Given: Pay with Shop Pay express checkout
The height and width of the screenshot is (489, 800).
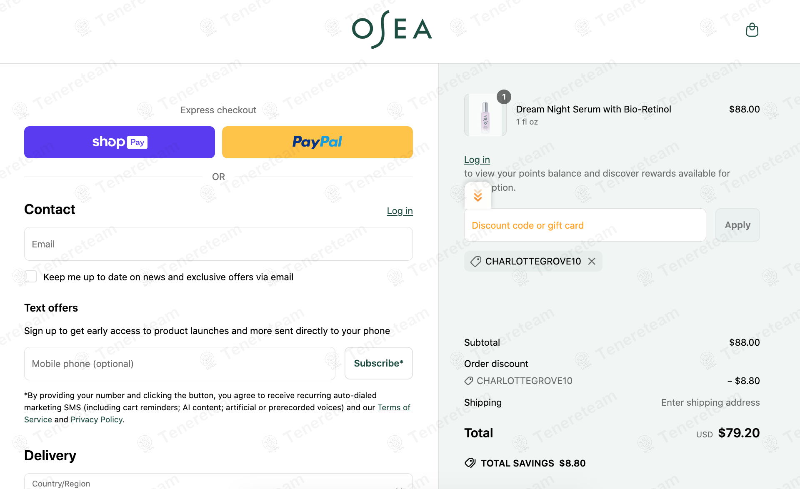Looking at the screenshot, I should 120,142.
